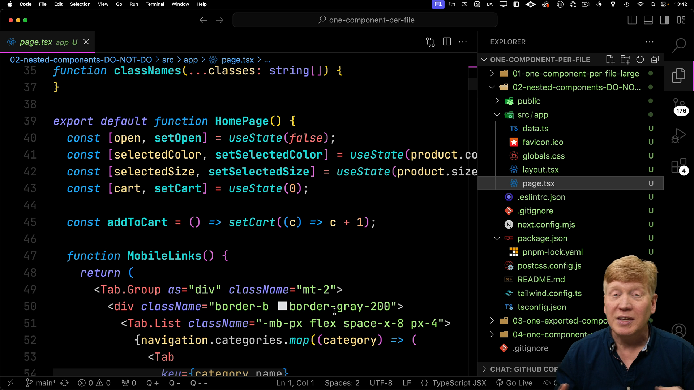Open the File menu
Image resolution: width=694 pixels, height=390 pixels.
(43, 4)
